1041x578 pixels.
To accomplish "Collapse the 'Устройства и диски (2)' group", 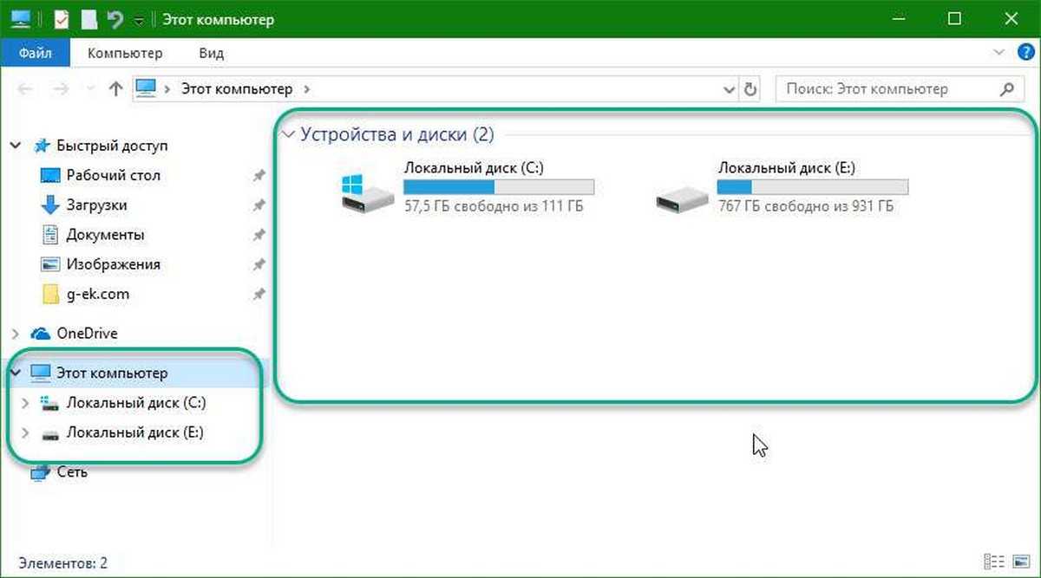I will click(x=288, y=134).
